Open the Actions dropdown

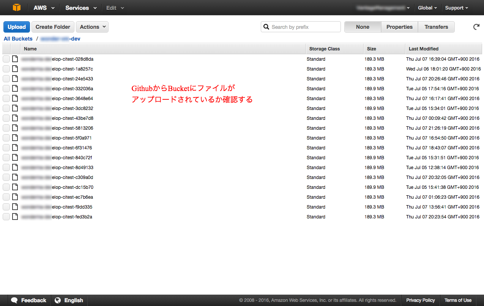coord(92,27)
